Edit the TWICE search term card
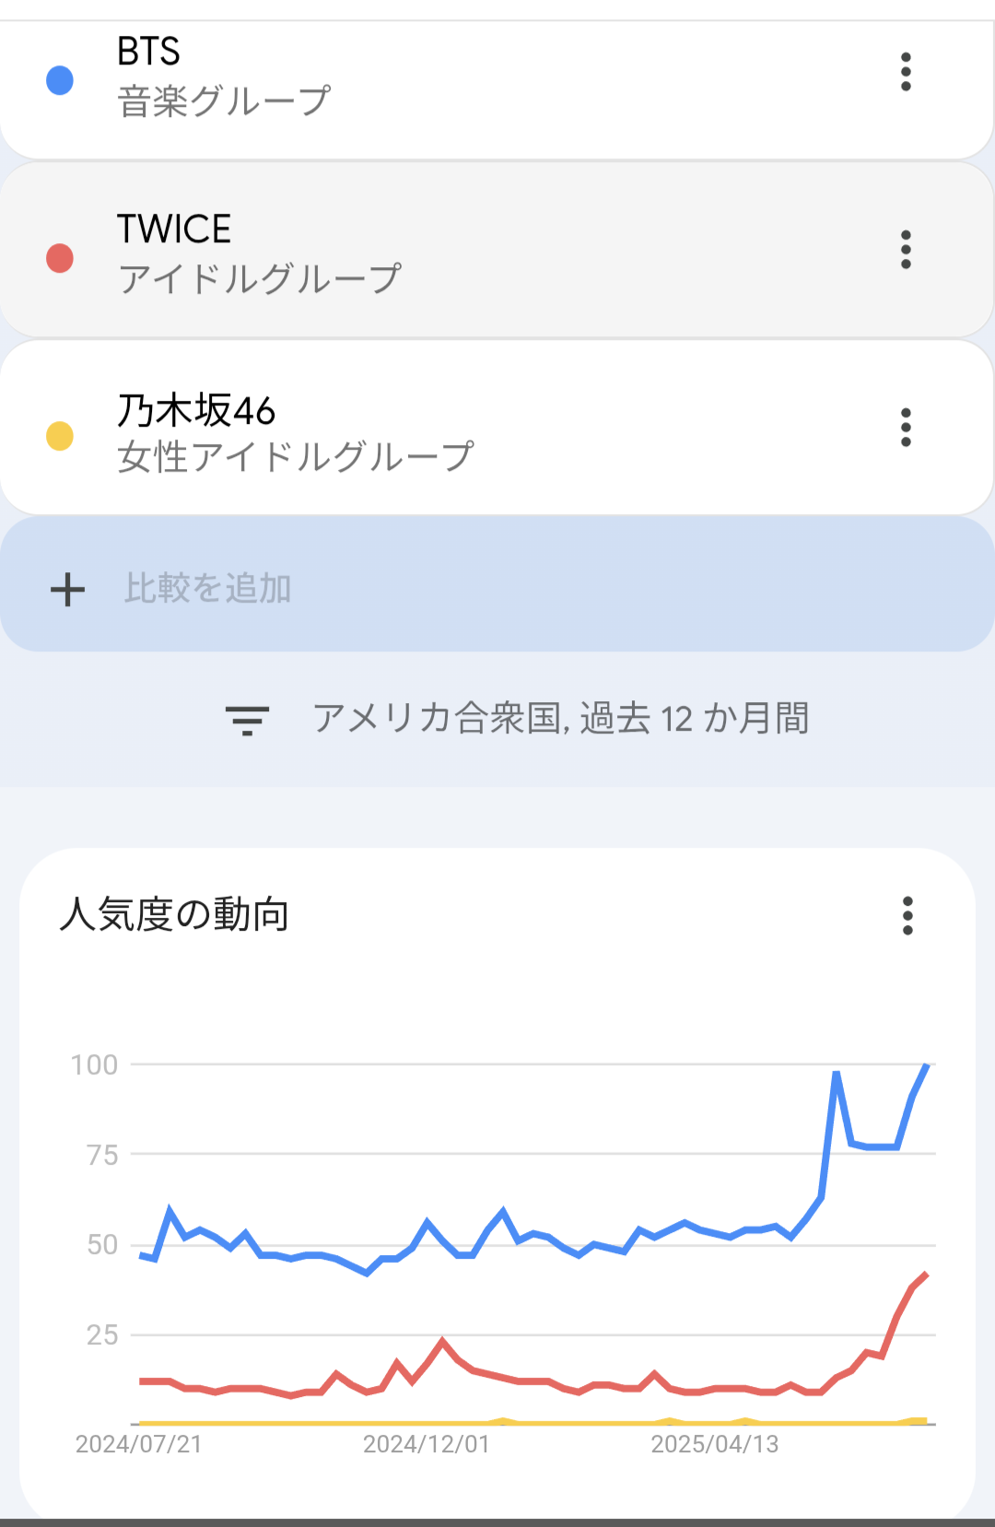995x1527 pixels. (497, 250)
